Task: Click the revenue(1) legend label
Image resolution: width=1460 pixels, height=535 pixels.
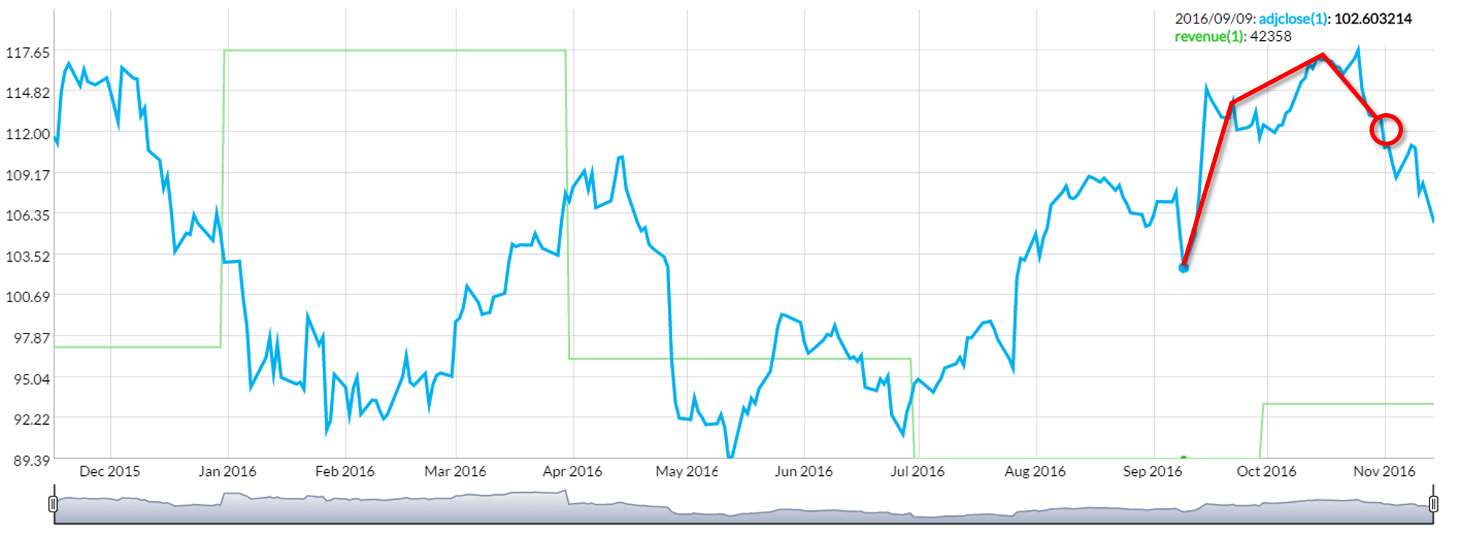Action: point(1210,36)
